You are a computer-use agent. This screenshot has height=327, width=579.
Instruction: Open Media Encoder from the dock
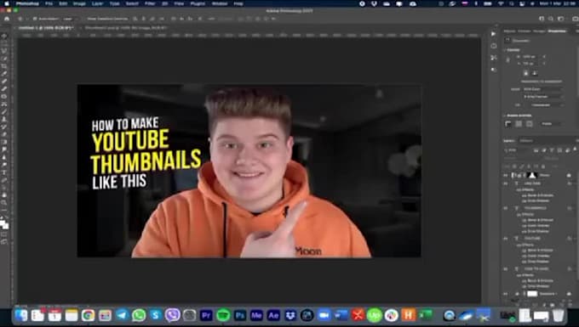point(256,315)
